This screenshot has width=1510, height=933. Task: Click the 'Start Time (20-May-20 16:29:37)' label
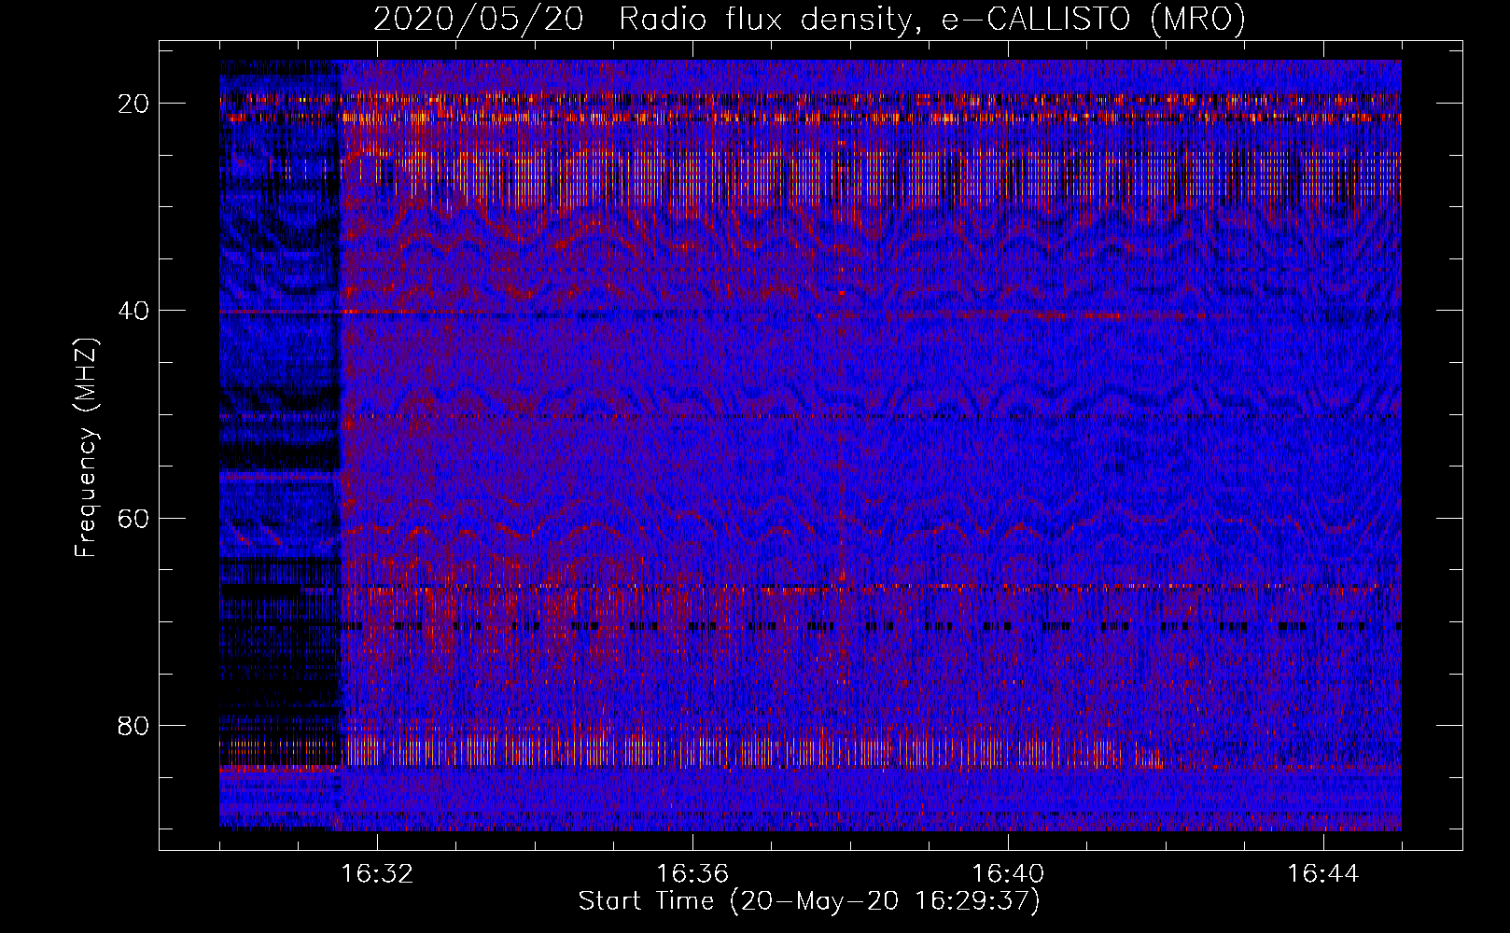tap(809, 901)
